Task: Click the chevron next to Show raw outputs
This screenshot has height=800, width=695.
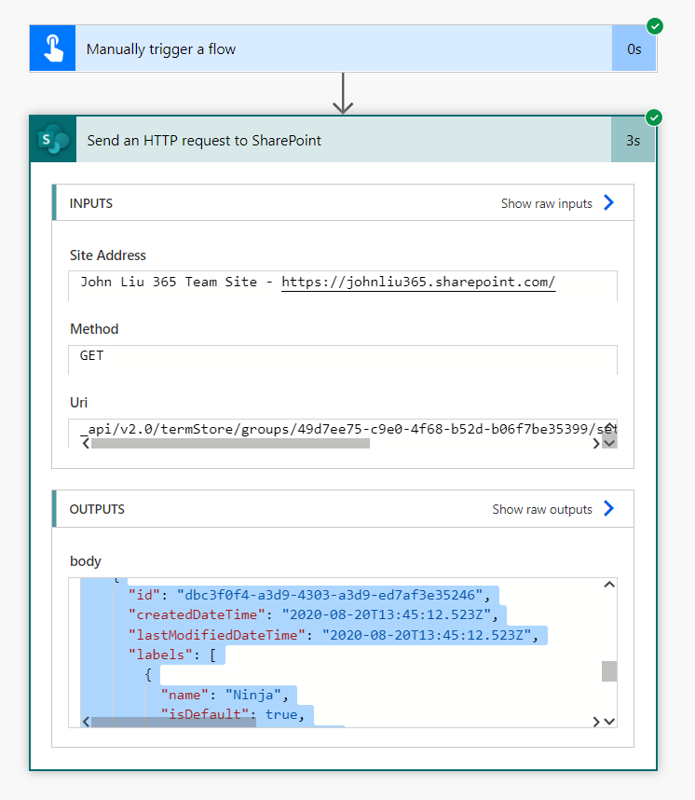Action: (609, 509)
